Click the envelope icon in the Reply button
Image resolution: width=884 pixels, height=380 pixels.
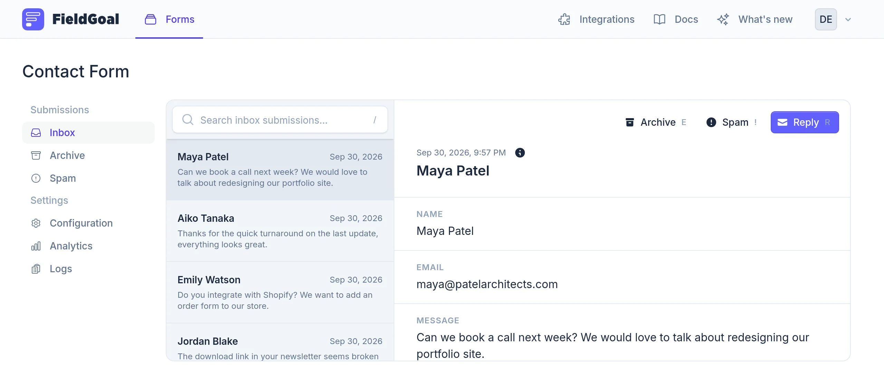coord(782,122)
